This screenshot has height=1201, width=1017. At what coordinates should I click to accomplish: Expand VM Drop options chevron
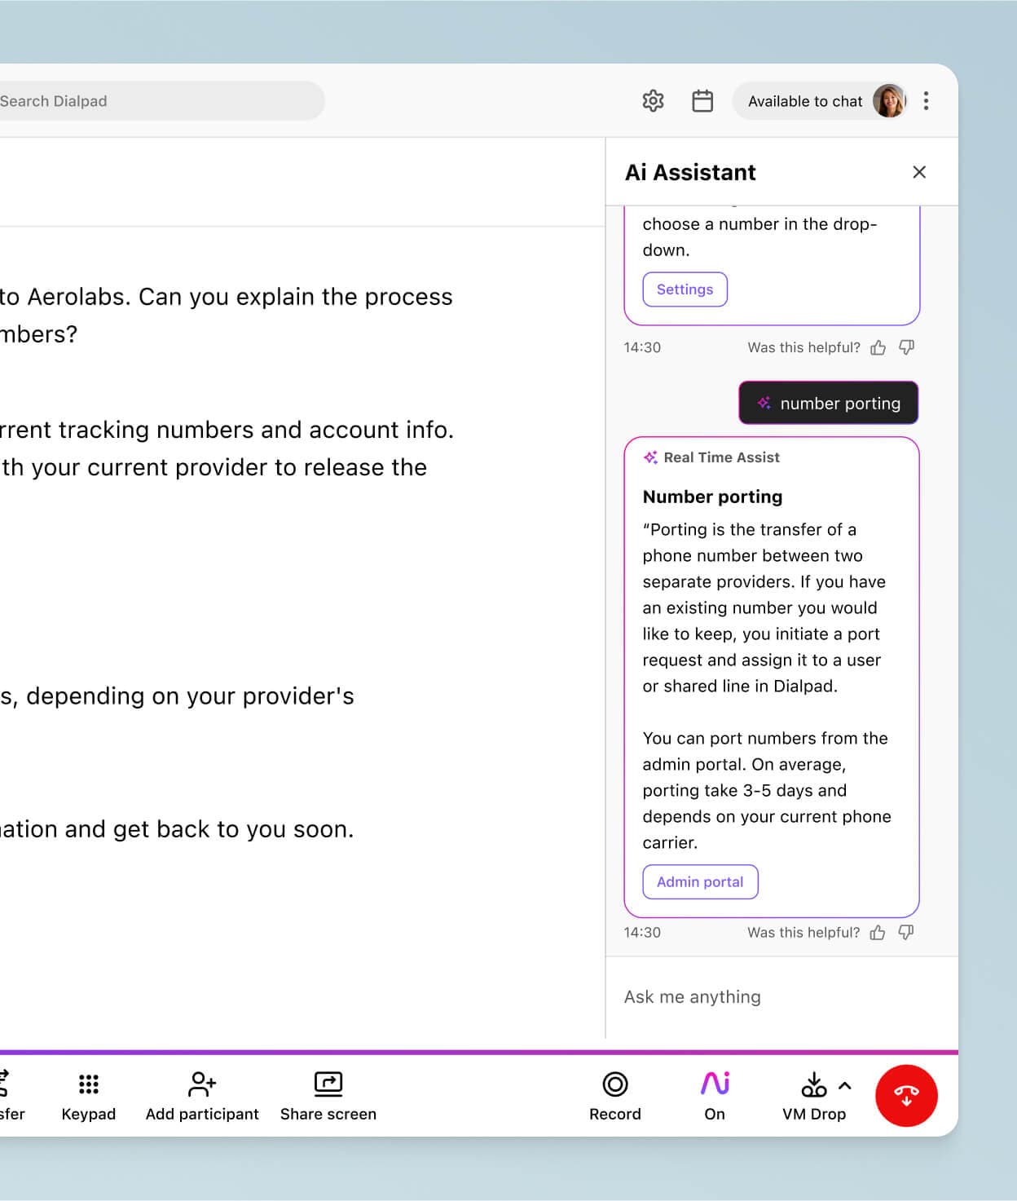845,1086
